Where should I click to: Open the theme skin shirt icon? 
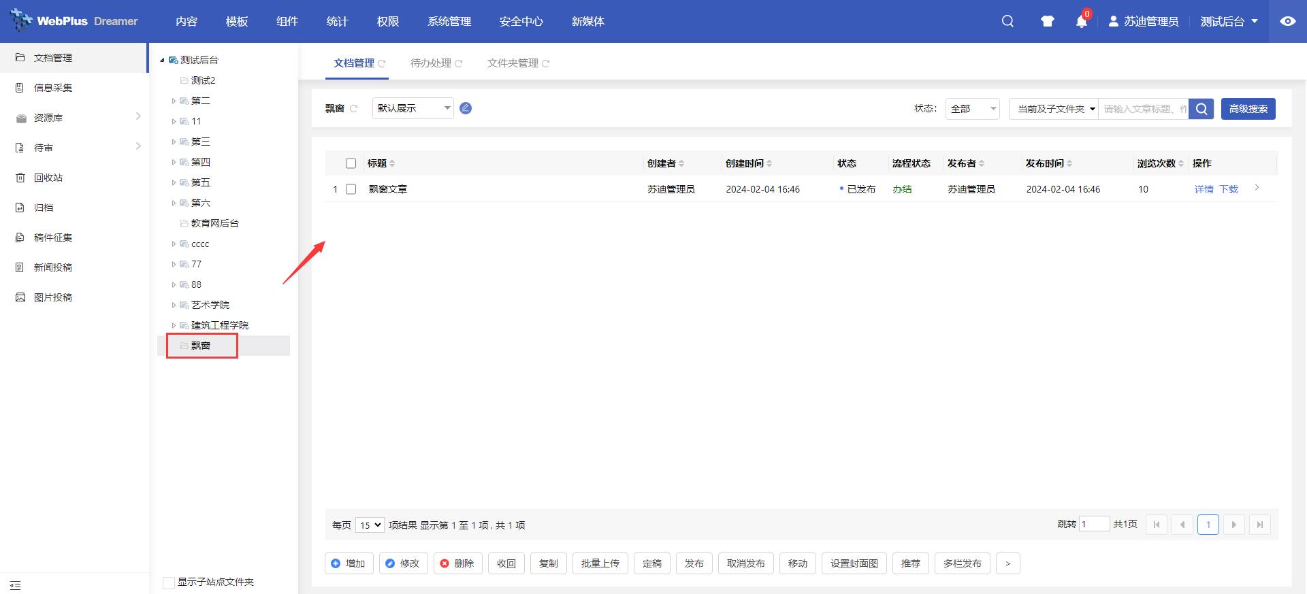tap(1047, 21)
